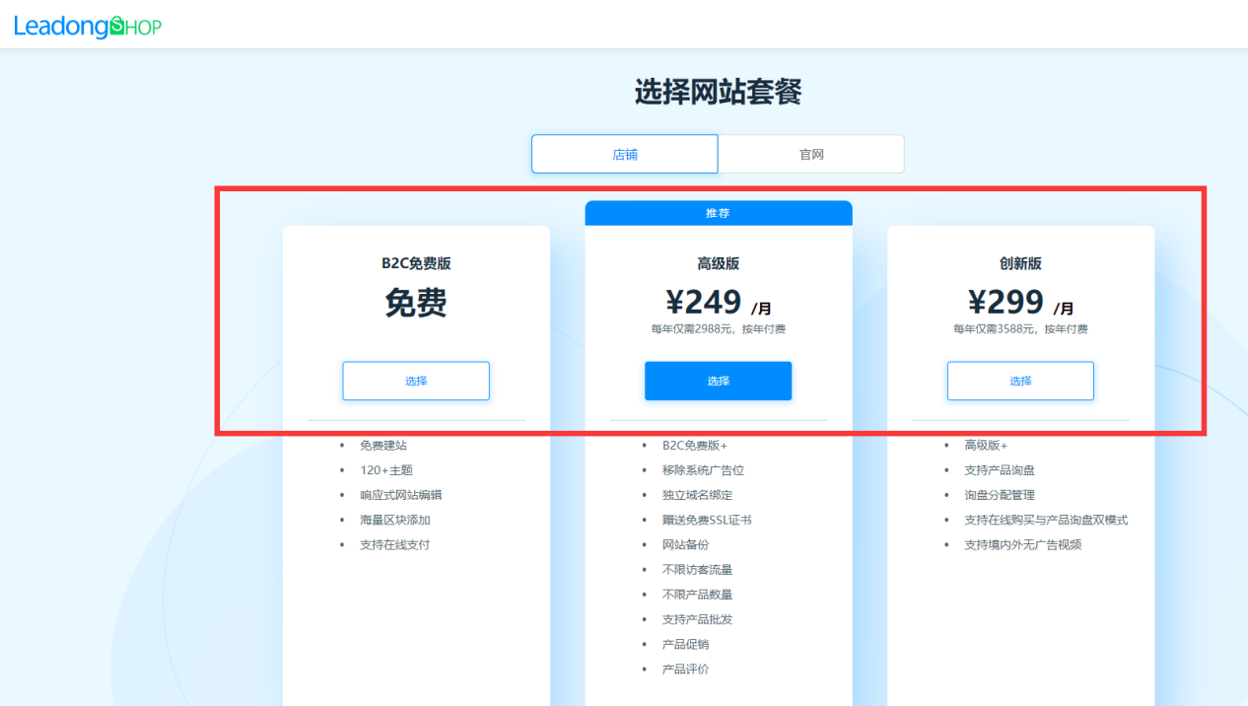
Task: Select the 创新版 plan
Action: coord(1019,381)
